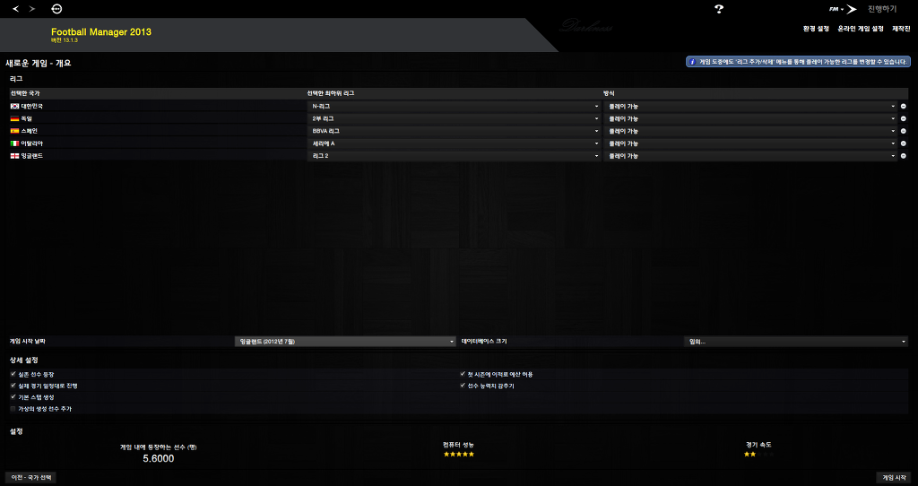Click the 선택한 최하위 리그 column header
The width and height of the screenshot is (918, 486).
tap(330, 93)
